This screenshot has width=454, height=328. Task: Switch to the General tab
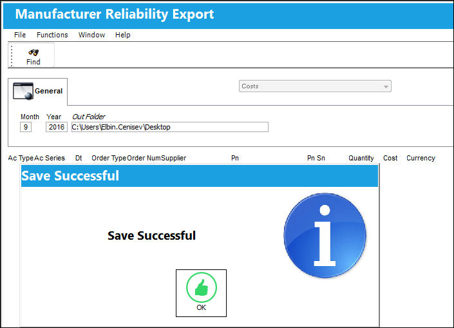[x=37, y=92]
